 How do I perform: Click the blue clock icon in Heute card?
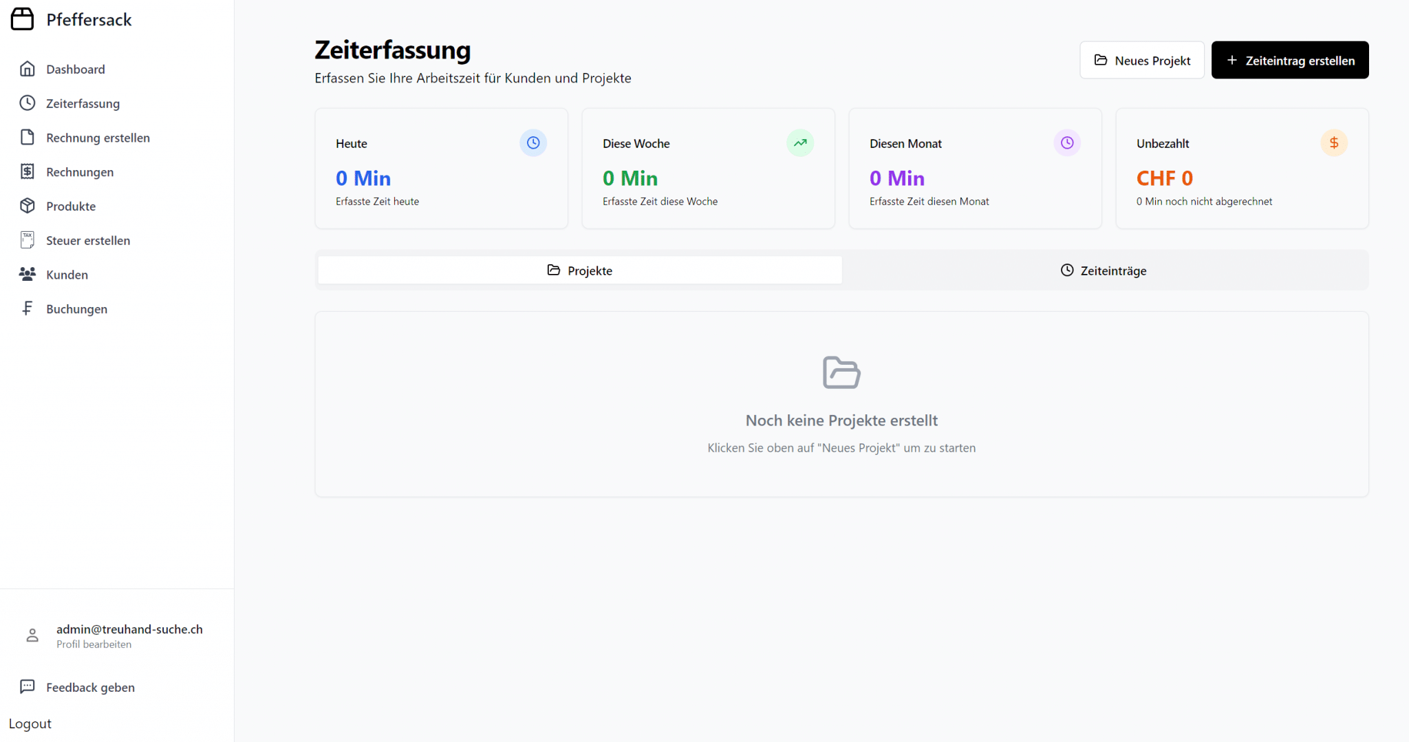(x=533, y=143)
